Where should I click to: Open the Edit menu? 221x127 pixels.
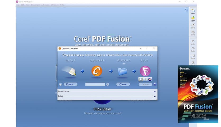22,5
